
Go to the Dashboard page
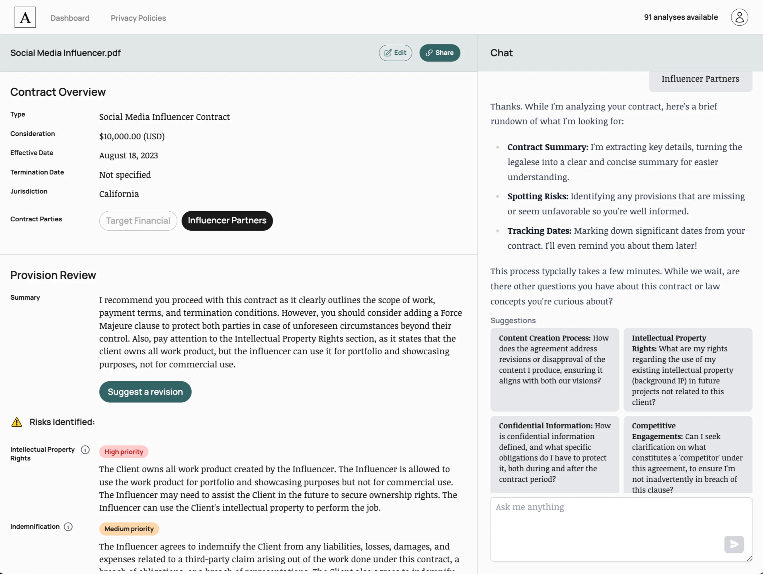tap(70, 18)
